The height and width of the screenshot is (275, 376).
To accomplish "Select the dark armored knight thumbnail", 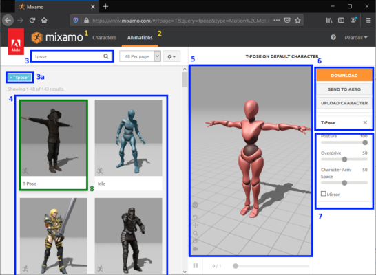I will (x=128, y=236).
